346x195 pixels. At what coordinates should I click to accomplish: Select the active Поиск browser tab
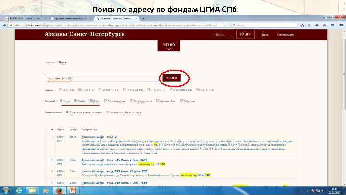click(x=117, y=19)
